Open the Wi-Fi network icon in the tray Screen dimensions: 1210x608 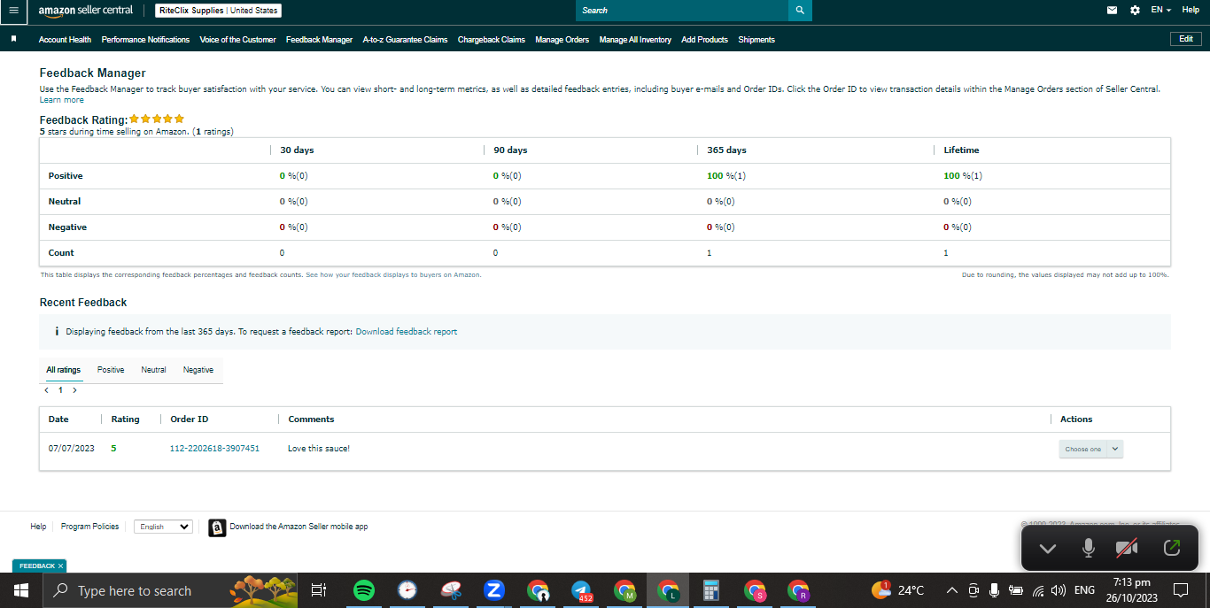pos(1038,590)
